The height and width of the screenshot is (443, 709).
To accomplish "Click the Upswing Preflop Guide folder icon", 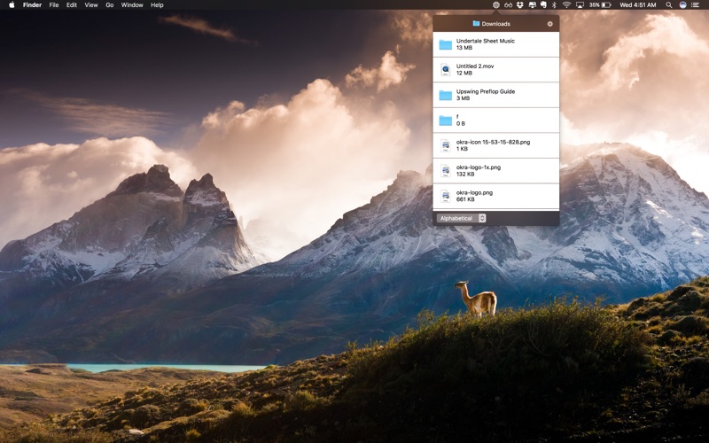I will pyautogui.click(x=446, y=95).
